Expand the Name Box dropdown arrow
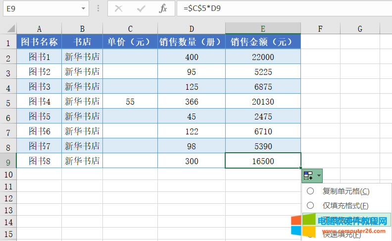The height and width of the screenshot is (241, 392). 82,8
